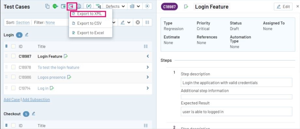Click the green edit icon beside Log in
This screenshot has height=129, width=300.
click(x=52, y=88)
